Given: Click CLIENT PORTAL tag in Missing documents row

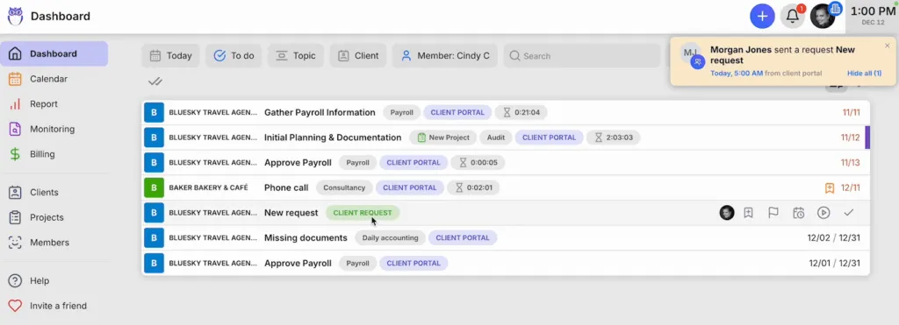Looking at the screenshot, I should [463, 238].
